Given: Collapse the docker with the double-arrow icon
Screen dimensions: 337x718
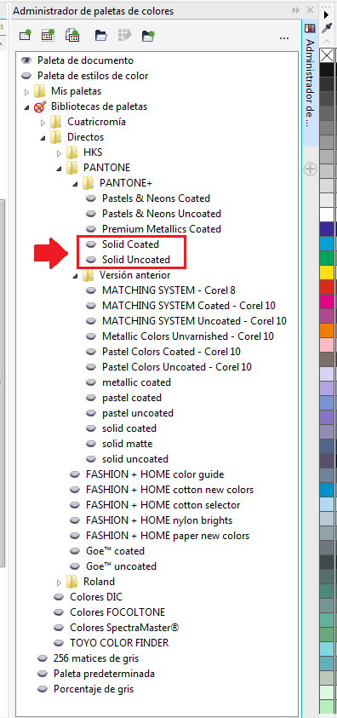Looking at the screenshot, I should (296, 10).
